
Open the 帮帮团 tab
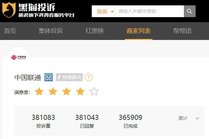click(182, 31)
